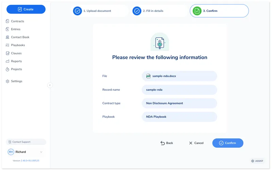Click the sample-nda.docx file field
The width and height of the screenshot is (272, 171).
coord(180,76)
